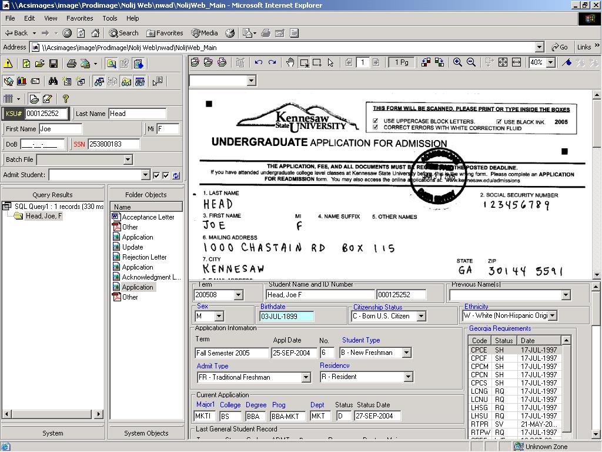Viewport: 602px width, 452px height.
Task: Select the Update folder object
Action: (x=128, y=247)
